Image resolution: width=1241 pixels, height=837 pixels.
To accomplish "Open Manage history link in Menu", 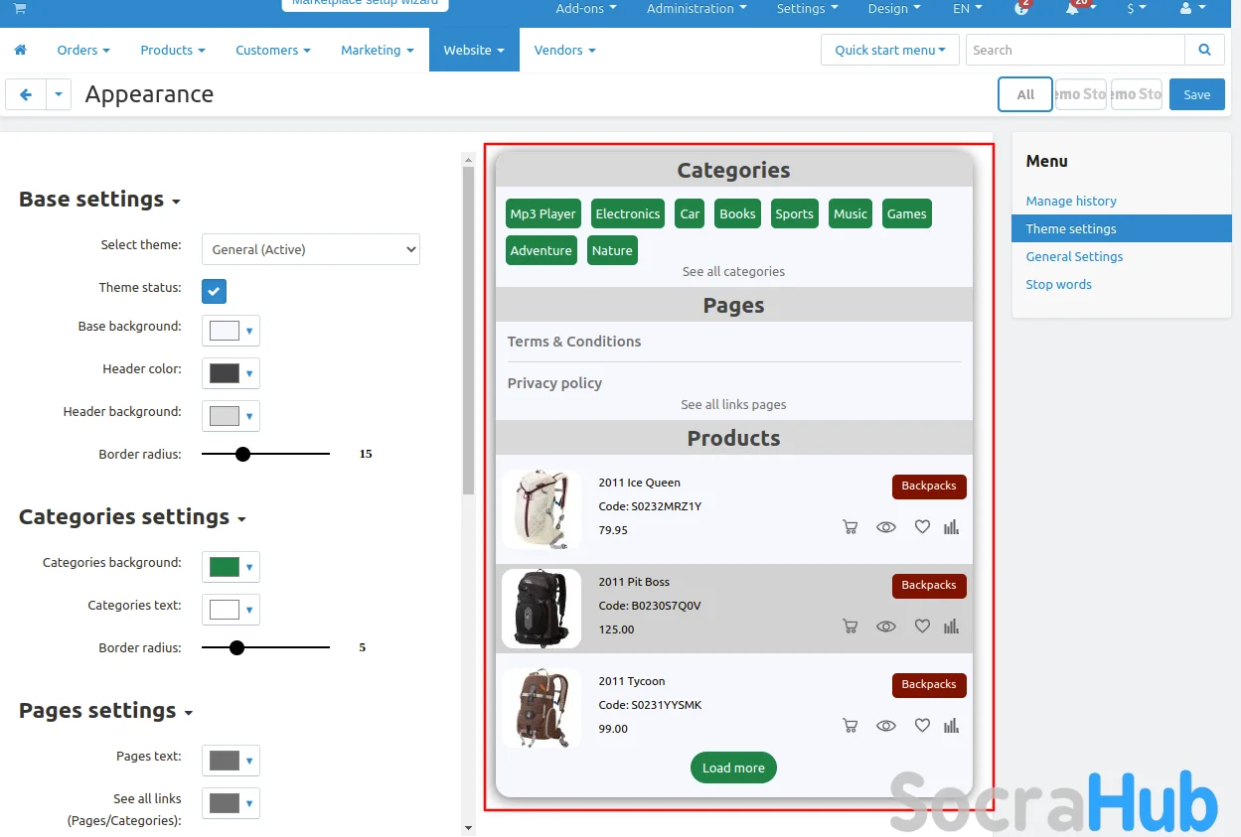I will (1070, 201).
